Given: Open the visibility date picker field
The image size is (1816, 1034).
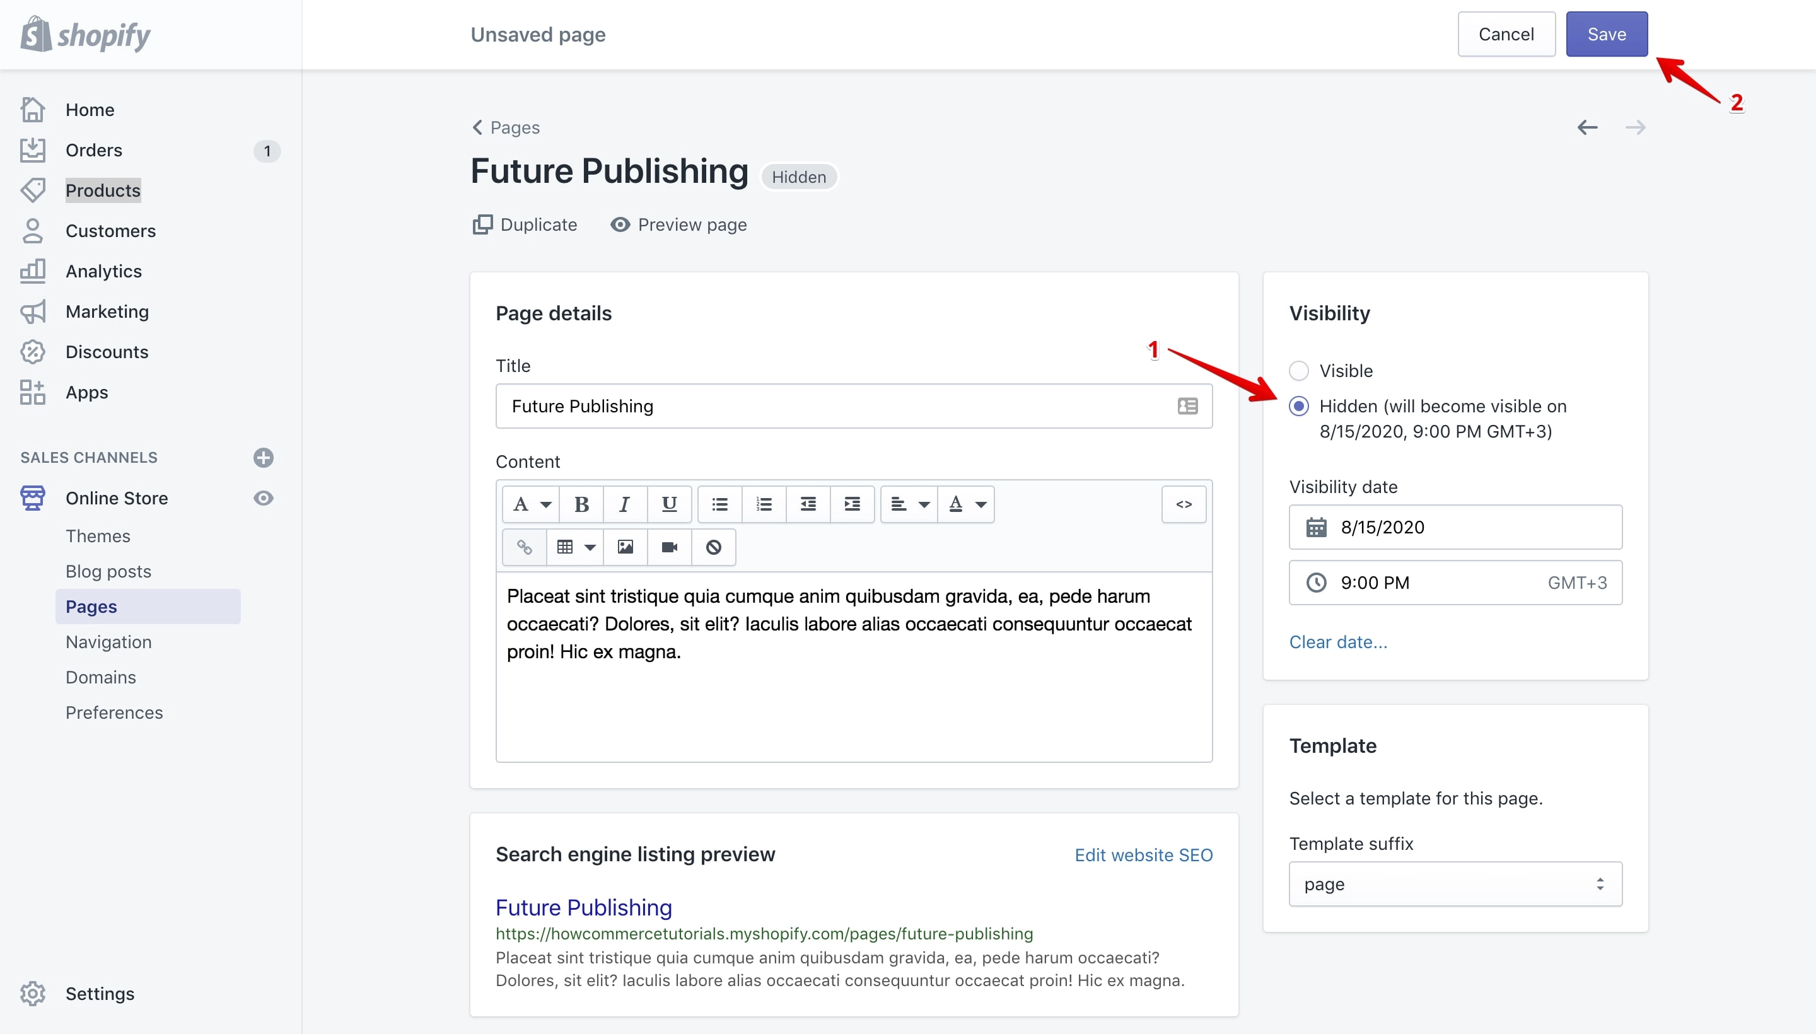Looking at the screenshot, I should point(1455,527).
